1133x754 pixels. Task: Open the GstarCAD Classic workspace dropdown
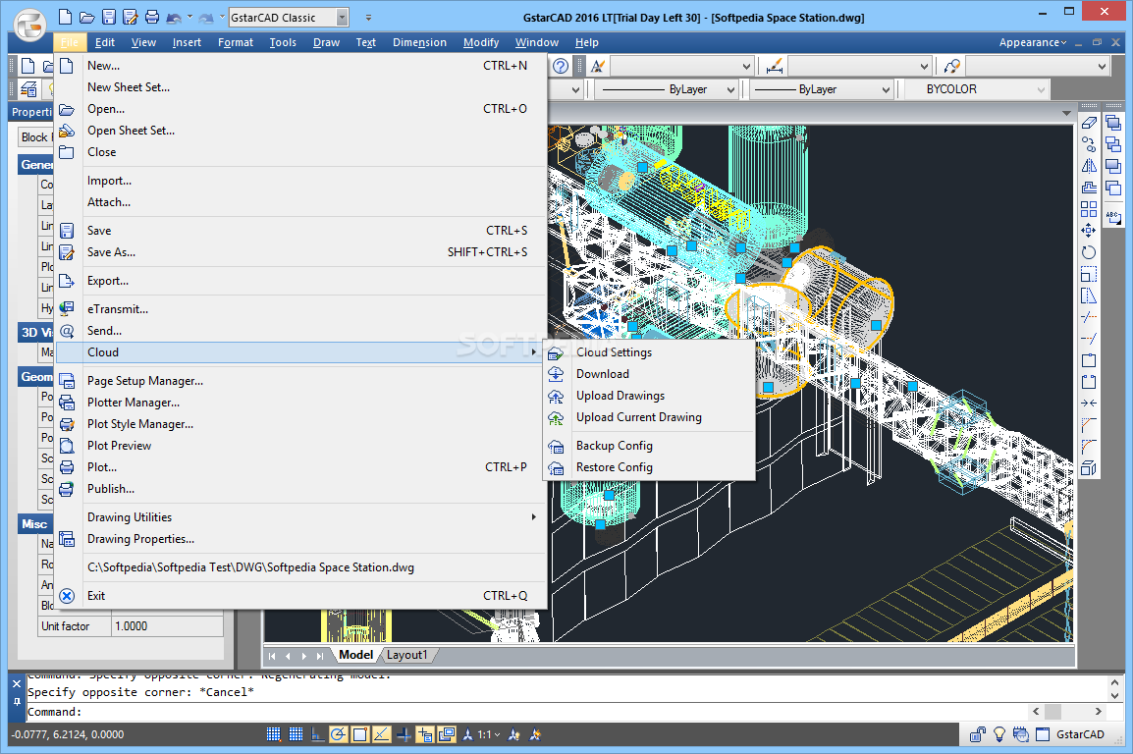click(343, 18)
